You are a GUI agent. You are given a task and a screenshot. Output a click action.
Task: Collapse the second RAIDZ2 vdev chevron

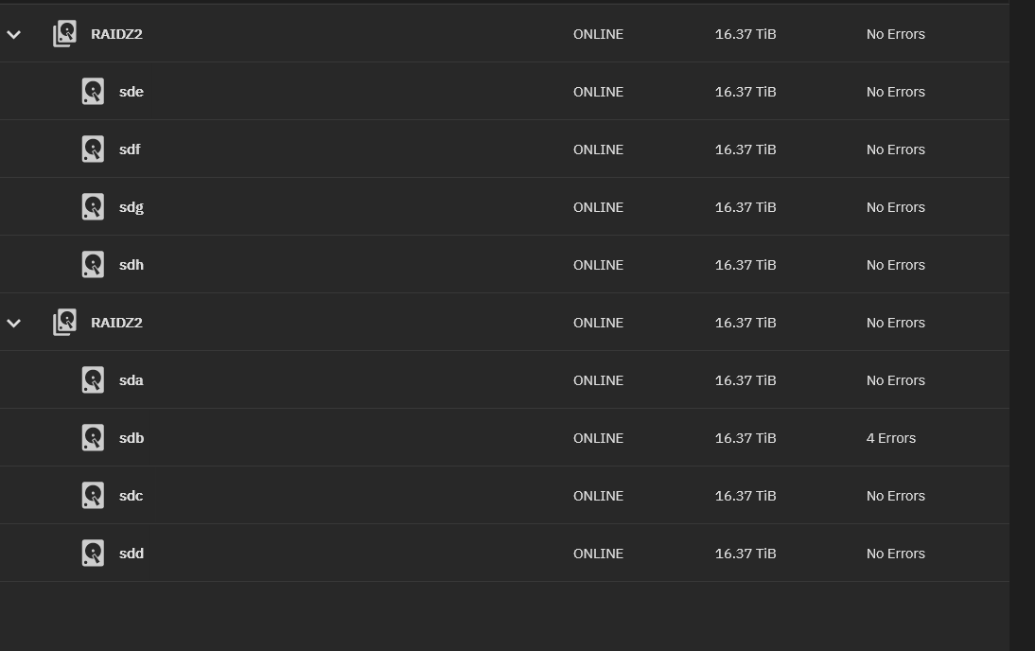(x=14, y=323)
